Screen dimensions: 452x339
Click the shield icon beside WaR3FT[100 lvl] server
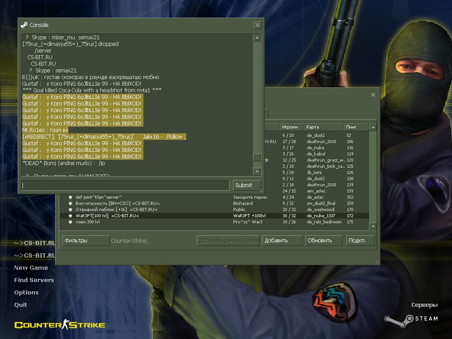coord(70,215)
